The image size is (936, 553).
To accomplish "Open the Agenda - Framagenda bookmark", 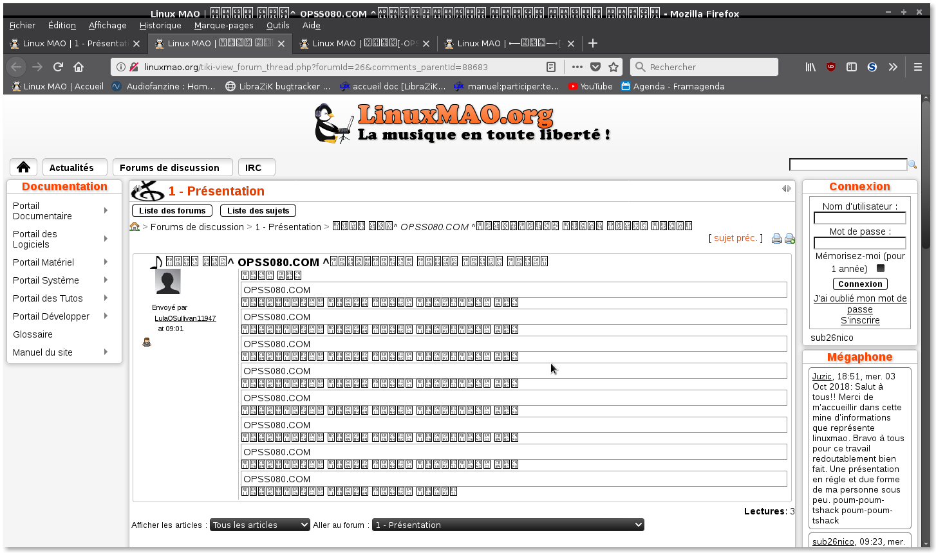I will click(x=672, y=86).
